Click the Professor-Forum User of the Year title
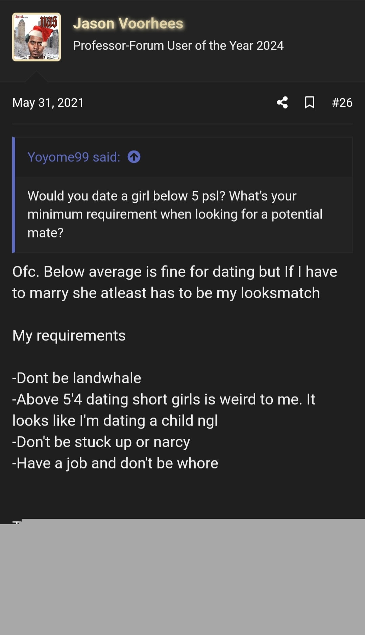365x635 pixels. pos(178,46)
